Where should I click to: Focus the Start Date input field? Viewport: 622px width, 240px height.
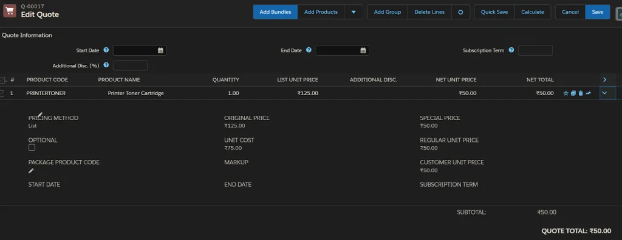pos(140,50)
